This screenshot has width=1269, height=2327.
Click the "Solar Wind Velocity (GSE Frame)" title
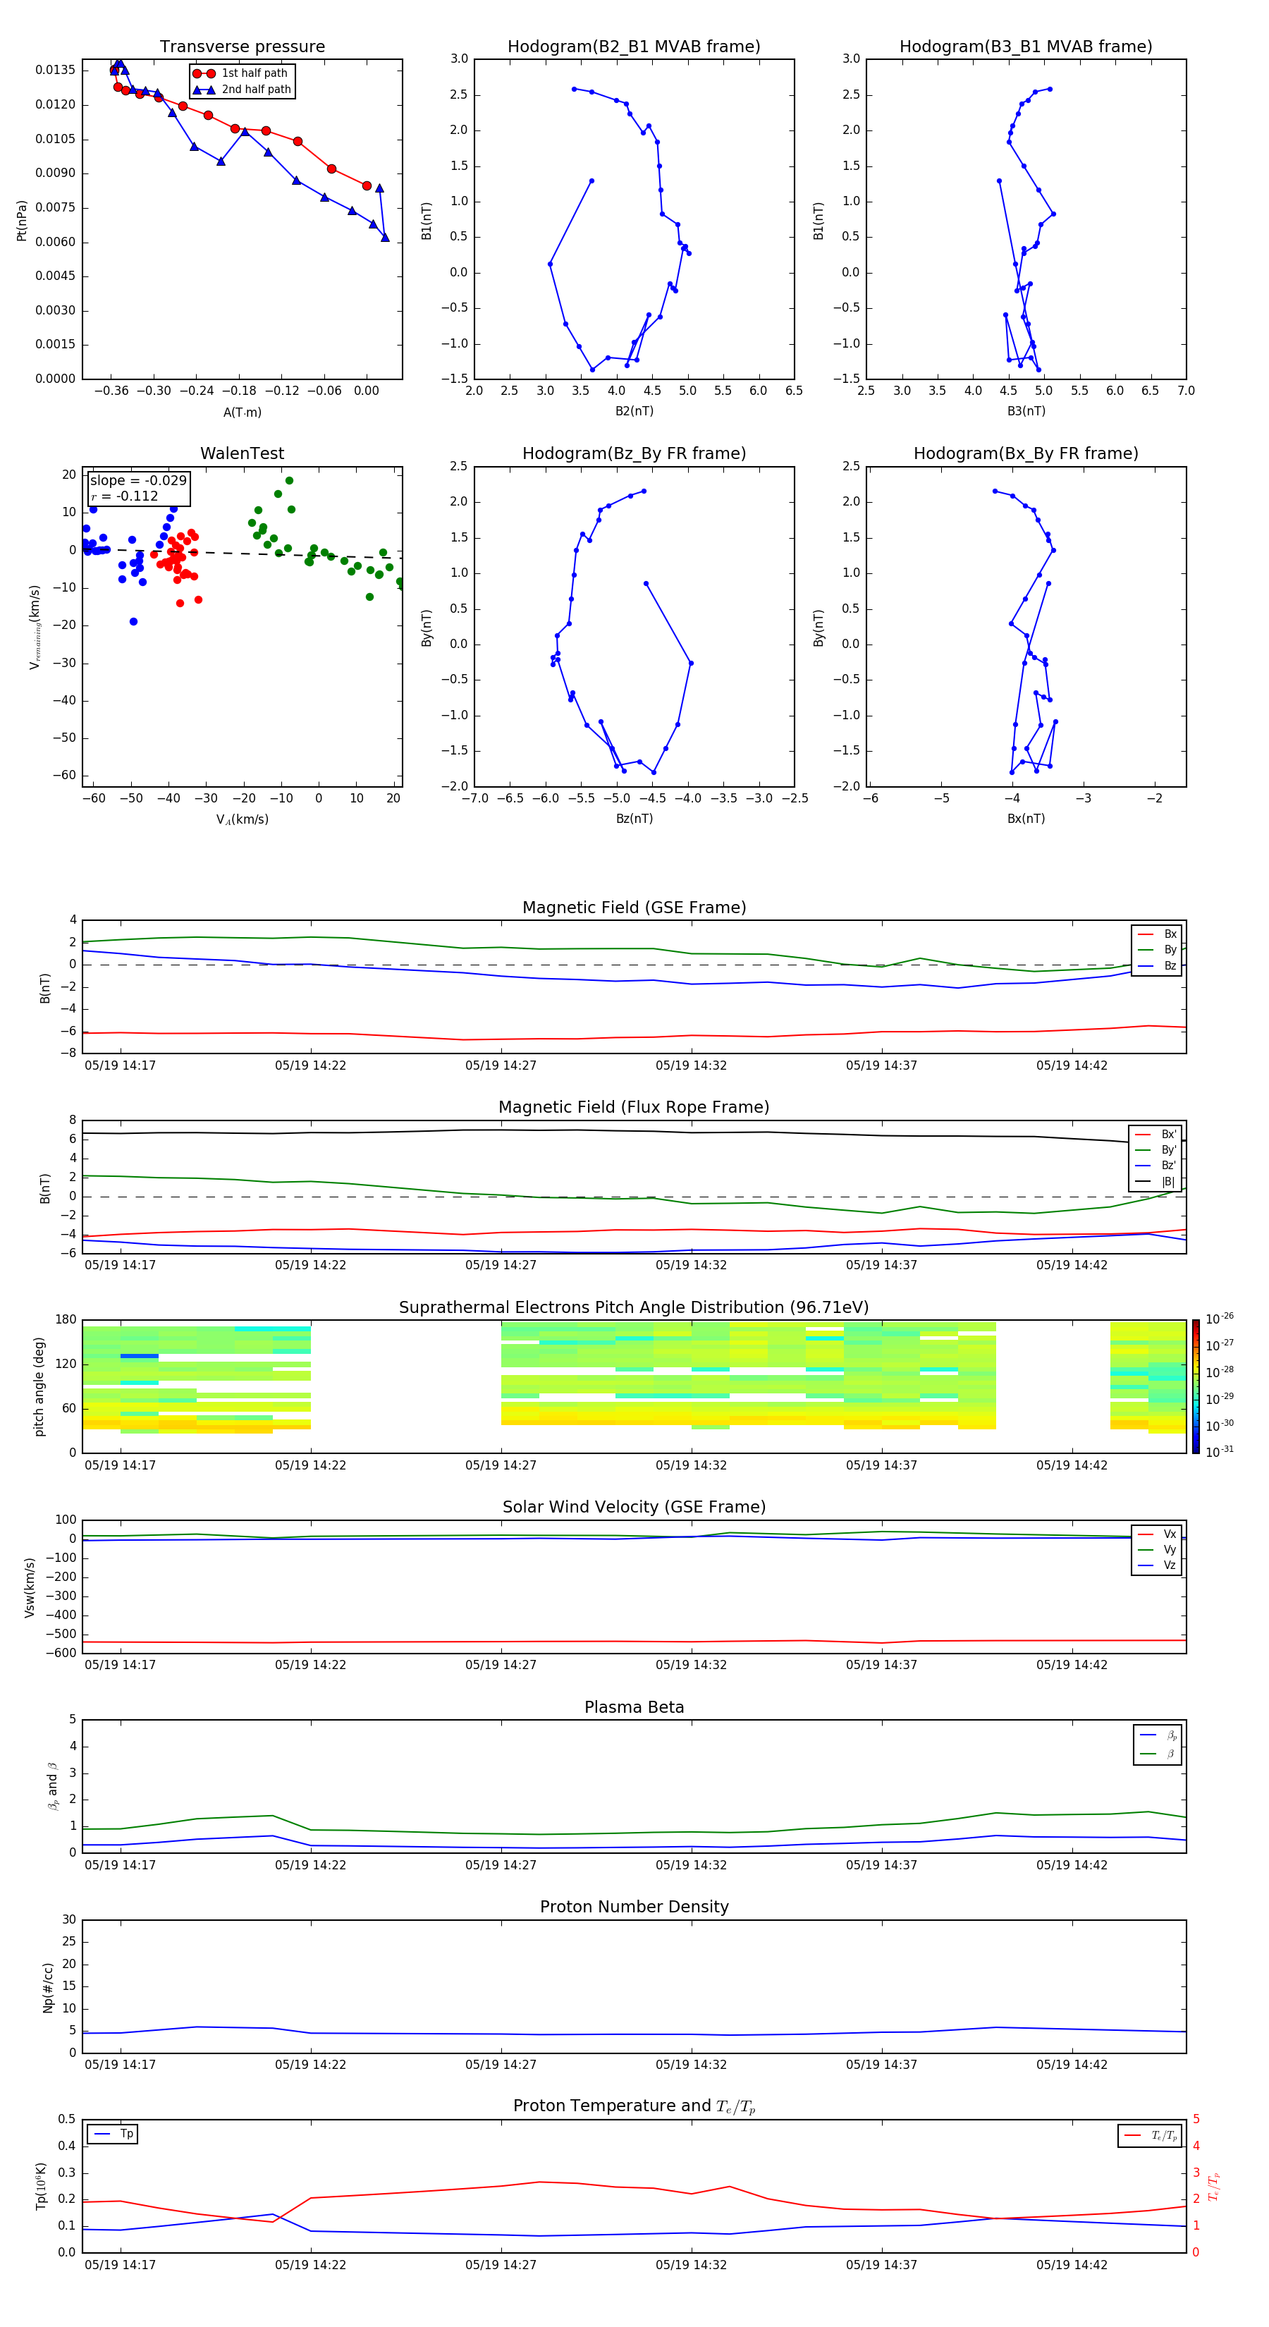pos(634,1507)
